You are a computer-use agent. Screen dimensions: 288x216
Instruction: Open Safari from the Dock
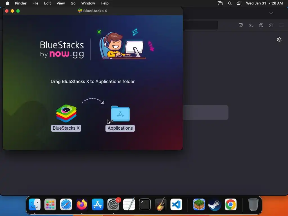(66, 204)
